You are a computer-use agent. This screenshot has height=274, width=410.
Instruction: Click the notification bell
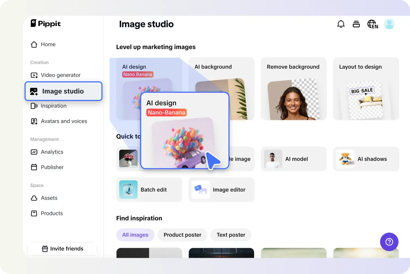[341, 24]
